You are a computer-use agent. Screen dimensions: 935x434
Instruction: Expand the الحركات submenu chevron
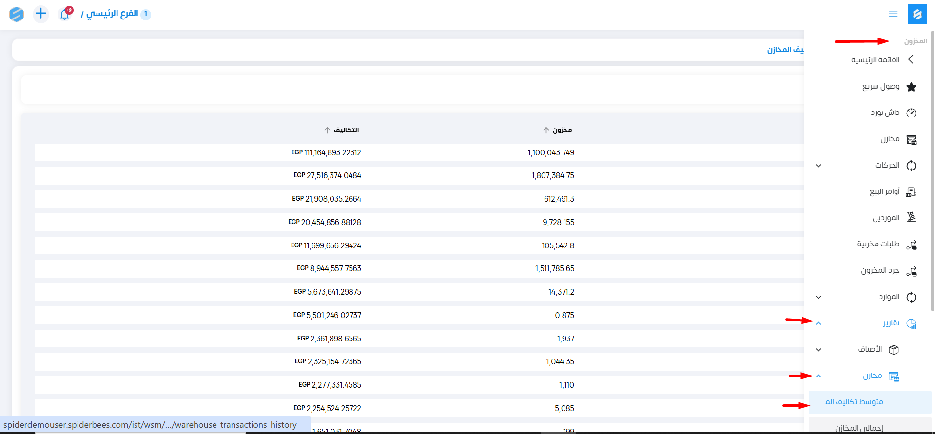pyautogui.click(x=818, y=166)
